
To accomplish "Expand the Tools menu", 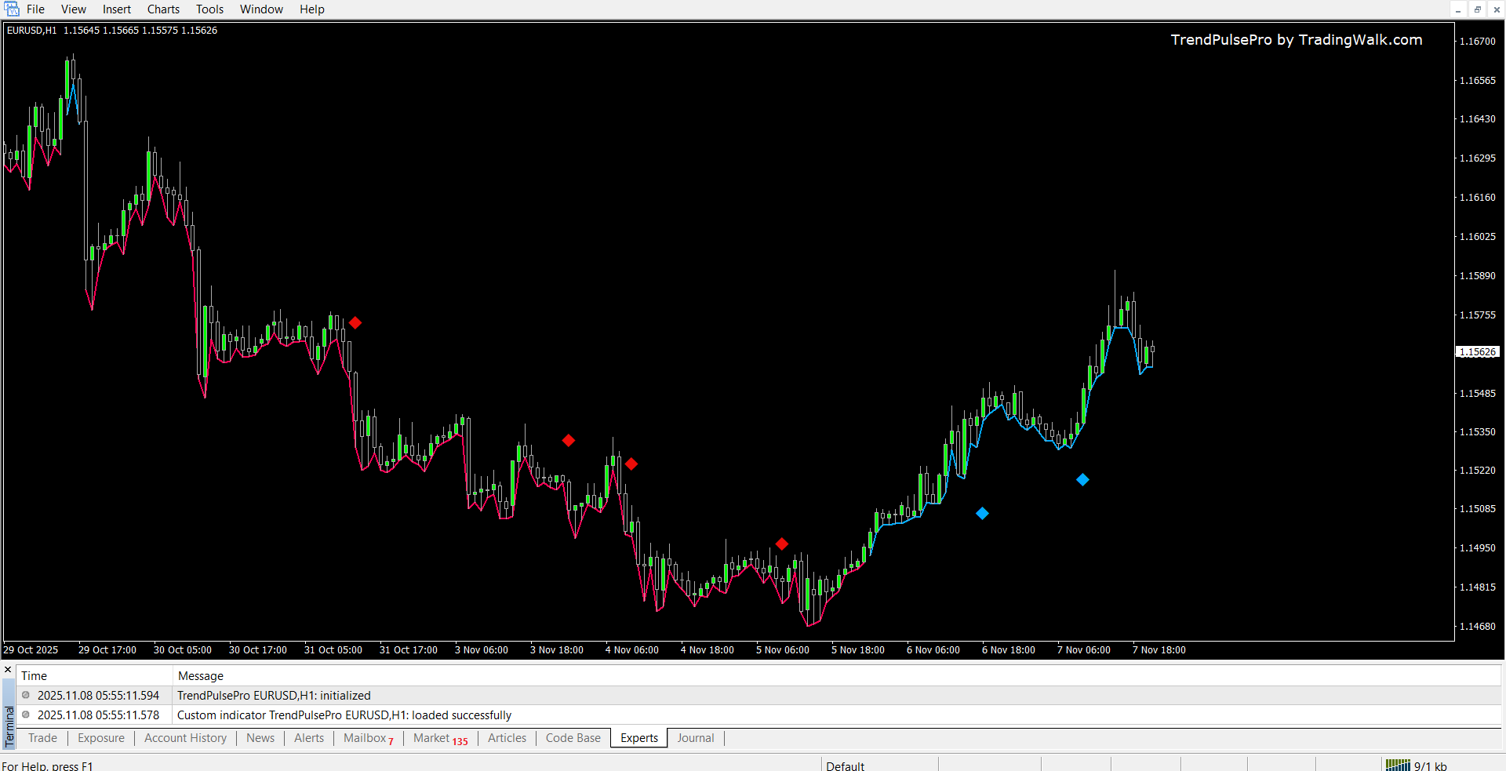I will click(209, 9).
